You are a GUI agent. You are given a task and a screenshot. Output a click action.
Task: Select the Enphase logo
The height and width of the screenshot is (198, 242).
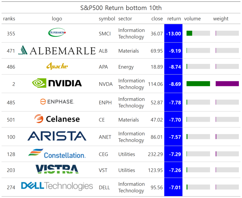pyautogui.click(x=57, y=102)
